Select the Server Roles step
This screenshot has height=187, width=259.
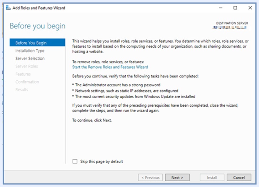26,66
